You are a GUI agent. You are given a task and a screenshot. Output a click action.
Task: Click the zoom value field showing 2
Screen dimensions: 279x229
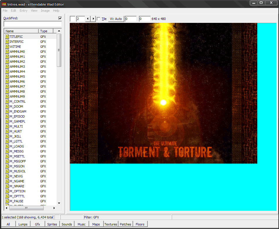pyautogui.click(x=80, y=19)
